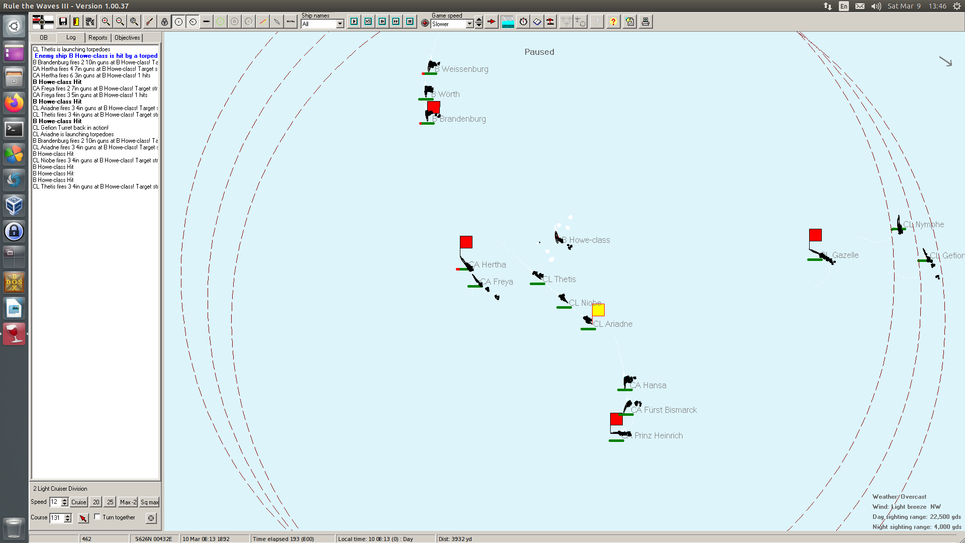Open Firefox from the Ubuntu dock

point(14,103)
